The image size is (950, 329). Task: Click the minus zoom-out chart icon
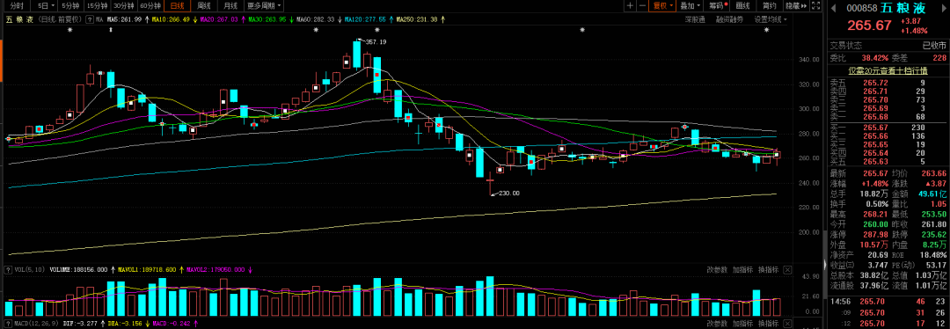click(x=641, y=6)
